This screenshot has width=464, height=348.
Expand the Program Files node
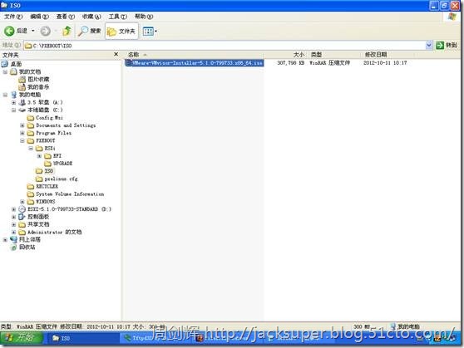click(22, 134)
